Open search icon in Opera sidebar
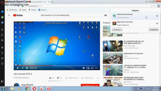This screenshot has height=91, width=161. point(2,30)
